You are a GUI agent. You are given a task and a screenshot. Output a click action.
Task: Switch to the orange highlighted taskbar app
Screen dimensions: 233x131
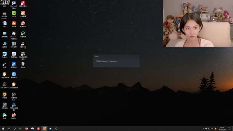pos(44,129)
